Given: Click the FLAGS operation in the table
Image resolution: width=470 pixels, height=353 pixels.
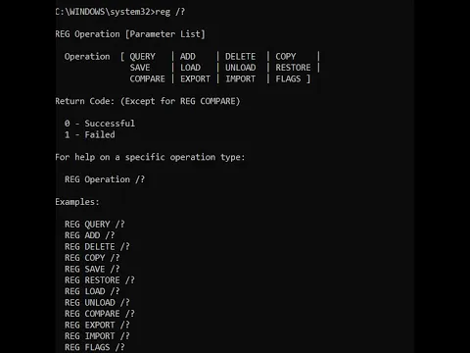Looking at the screenshot, I should click(288, 78).
